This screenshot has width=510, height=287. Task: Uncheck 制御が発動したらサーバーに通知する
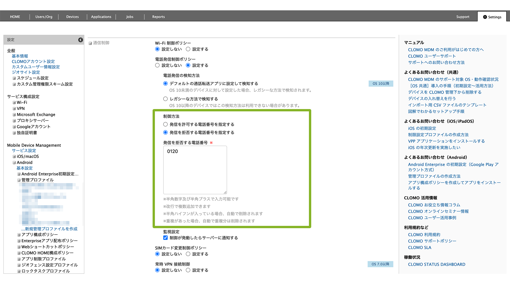(x=166, y=238)
